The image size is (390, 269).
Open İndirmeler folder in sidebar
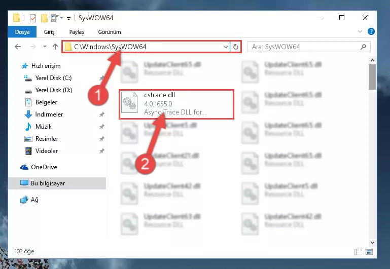[49, 114]
